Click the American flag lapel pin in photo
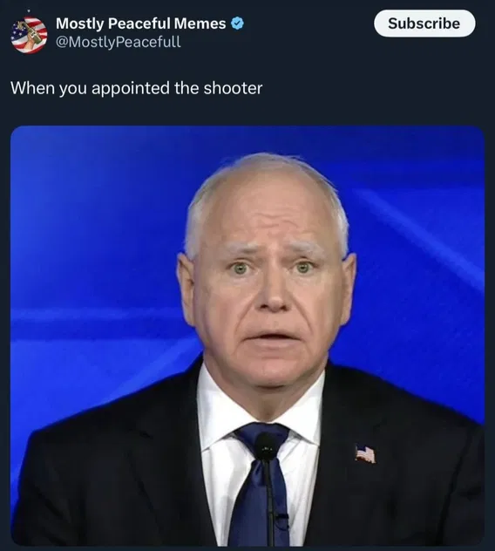 [365, 453]
